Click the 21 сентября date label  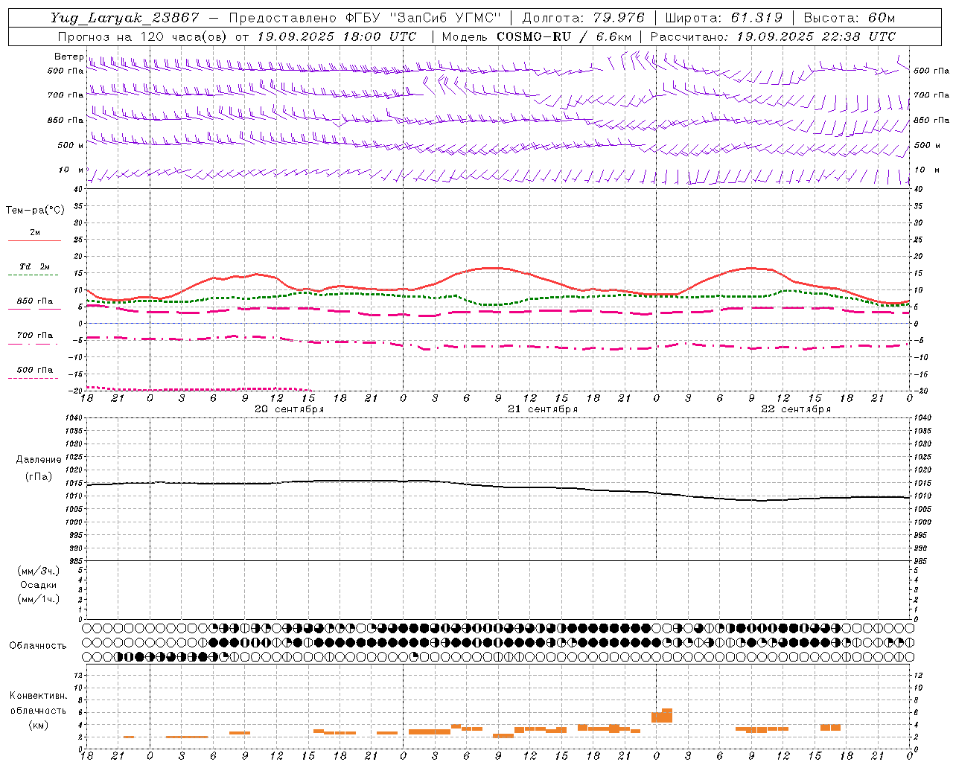[x=542, y=409]
